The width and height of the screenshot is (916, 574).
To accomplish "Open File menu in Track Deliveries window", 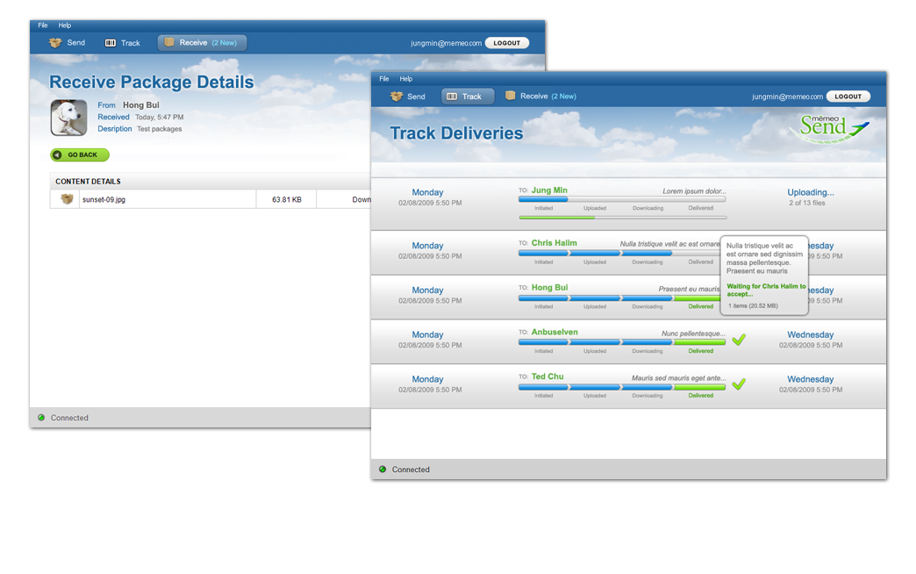I will pyautogui.click(x=384, y=79).
